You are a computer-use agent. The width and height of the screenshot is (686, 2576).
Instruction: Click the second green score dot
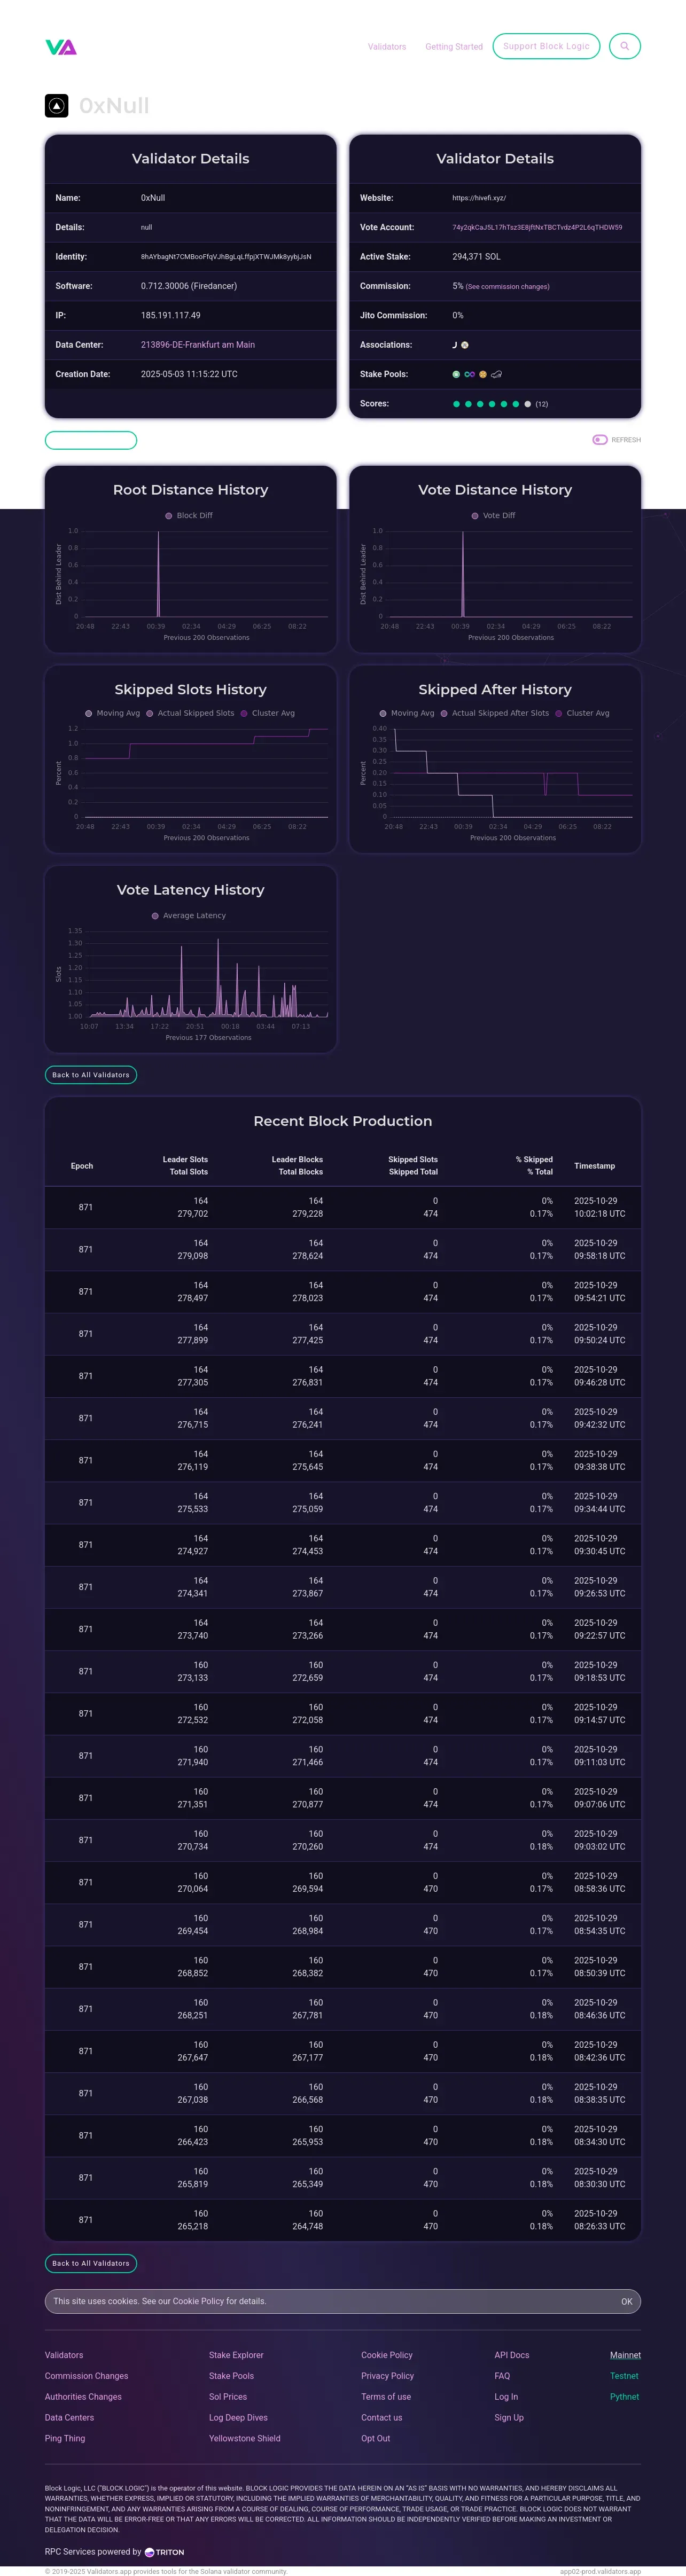468,404
